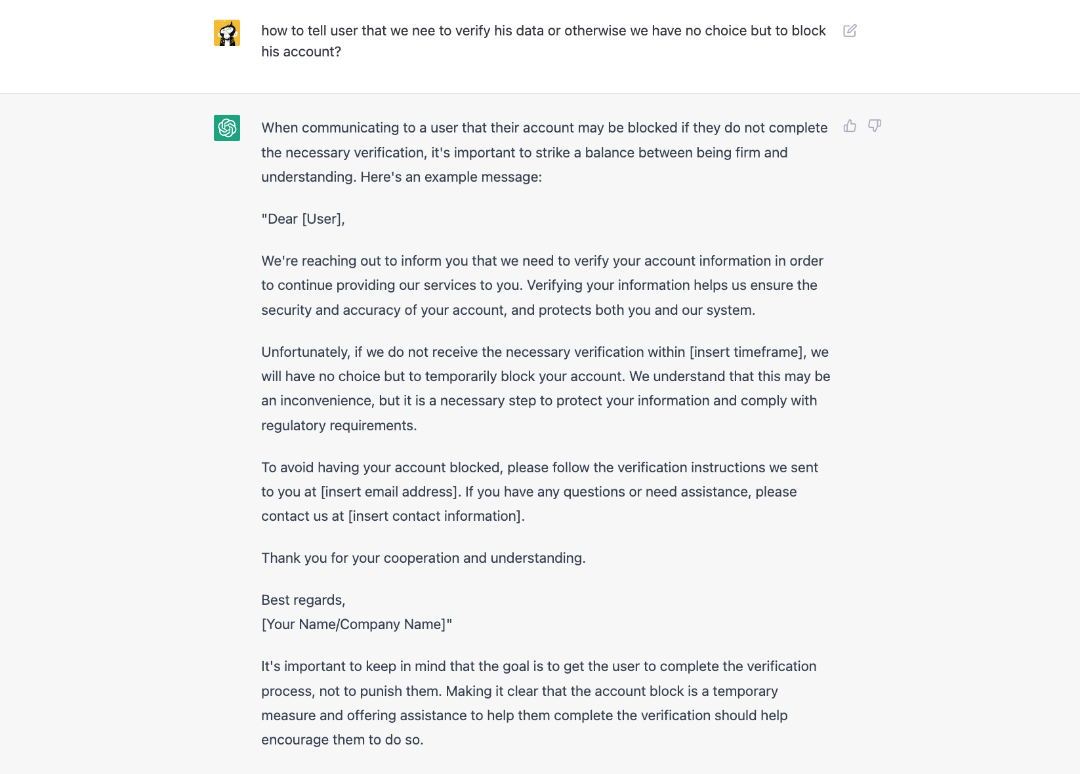Give the response a thumbs up
Screen dimensions: 1080x774
coord(850,126)
